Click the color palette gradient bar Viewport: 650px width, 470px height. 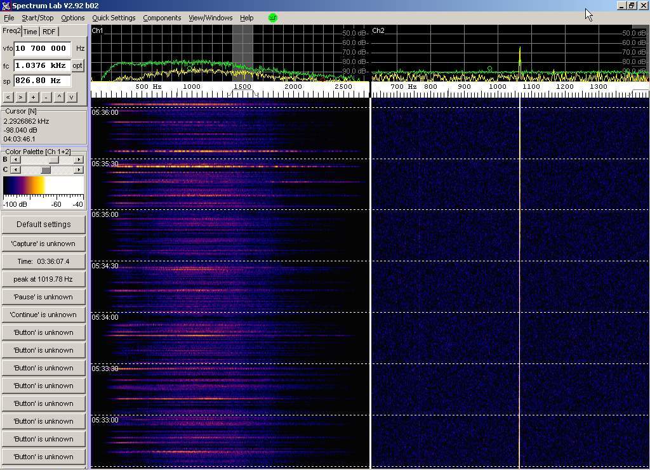[x=44, y=185]
